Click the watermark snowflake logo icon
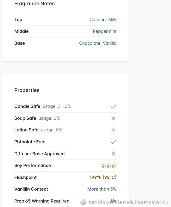The height and width of the screenshot is (207, 171). (x=83, y=202)
